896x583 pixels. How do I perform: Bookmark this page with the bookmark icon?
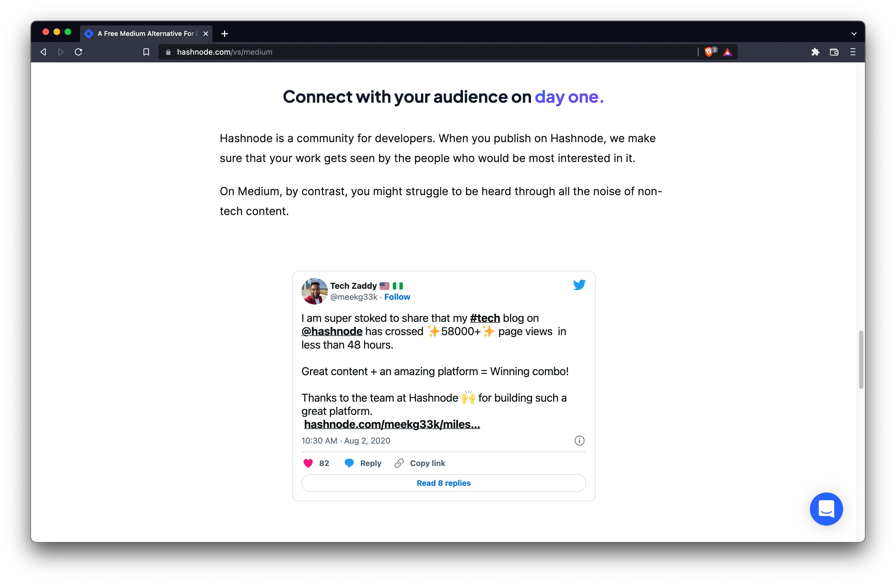(x=146, y=52)
